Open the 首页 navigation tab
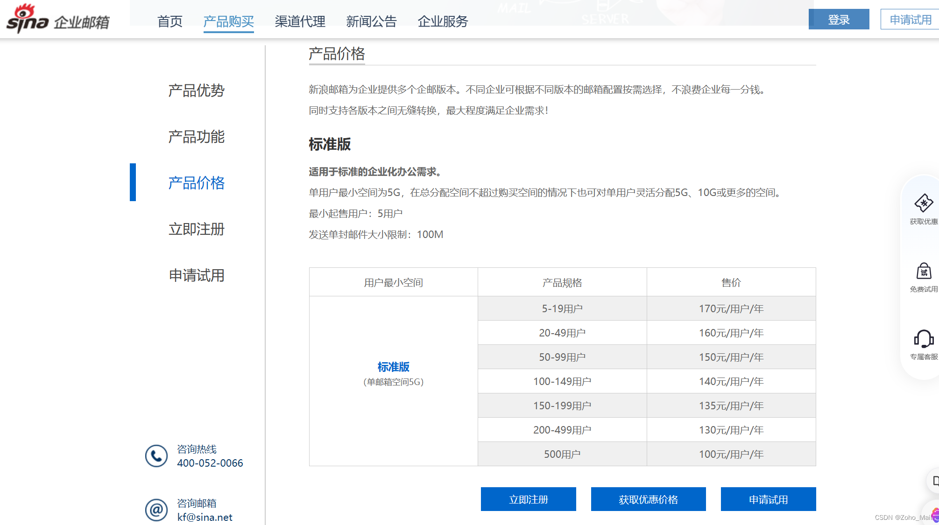The height and width of the screenshot is (525, 939). click(169, 21)
